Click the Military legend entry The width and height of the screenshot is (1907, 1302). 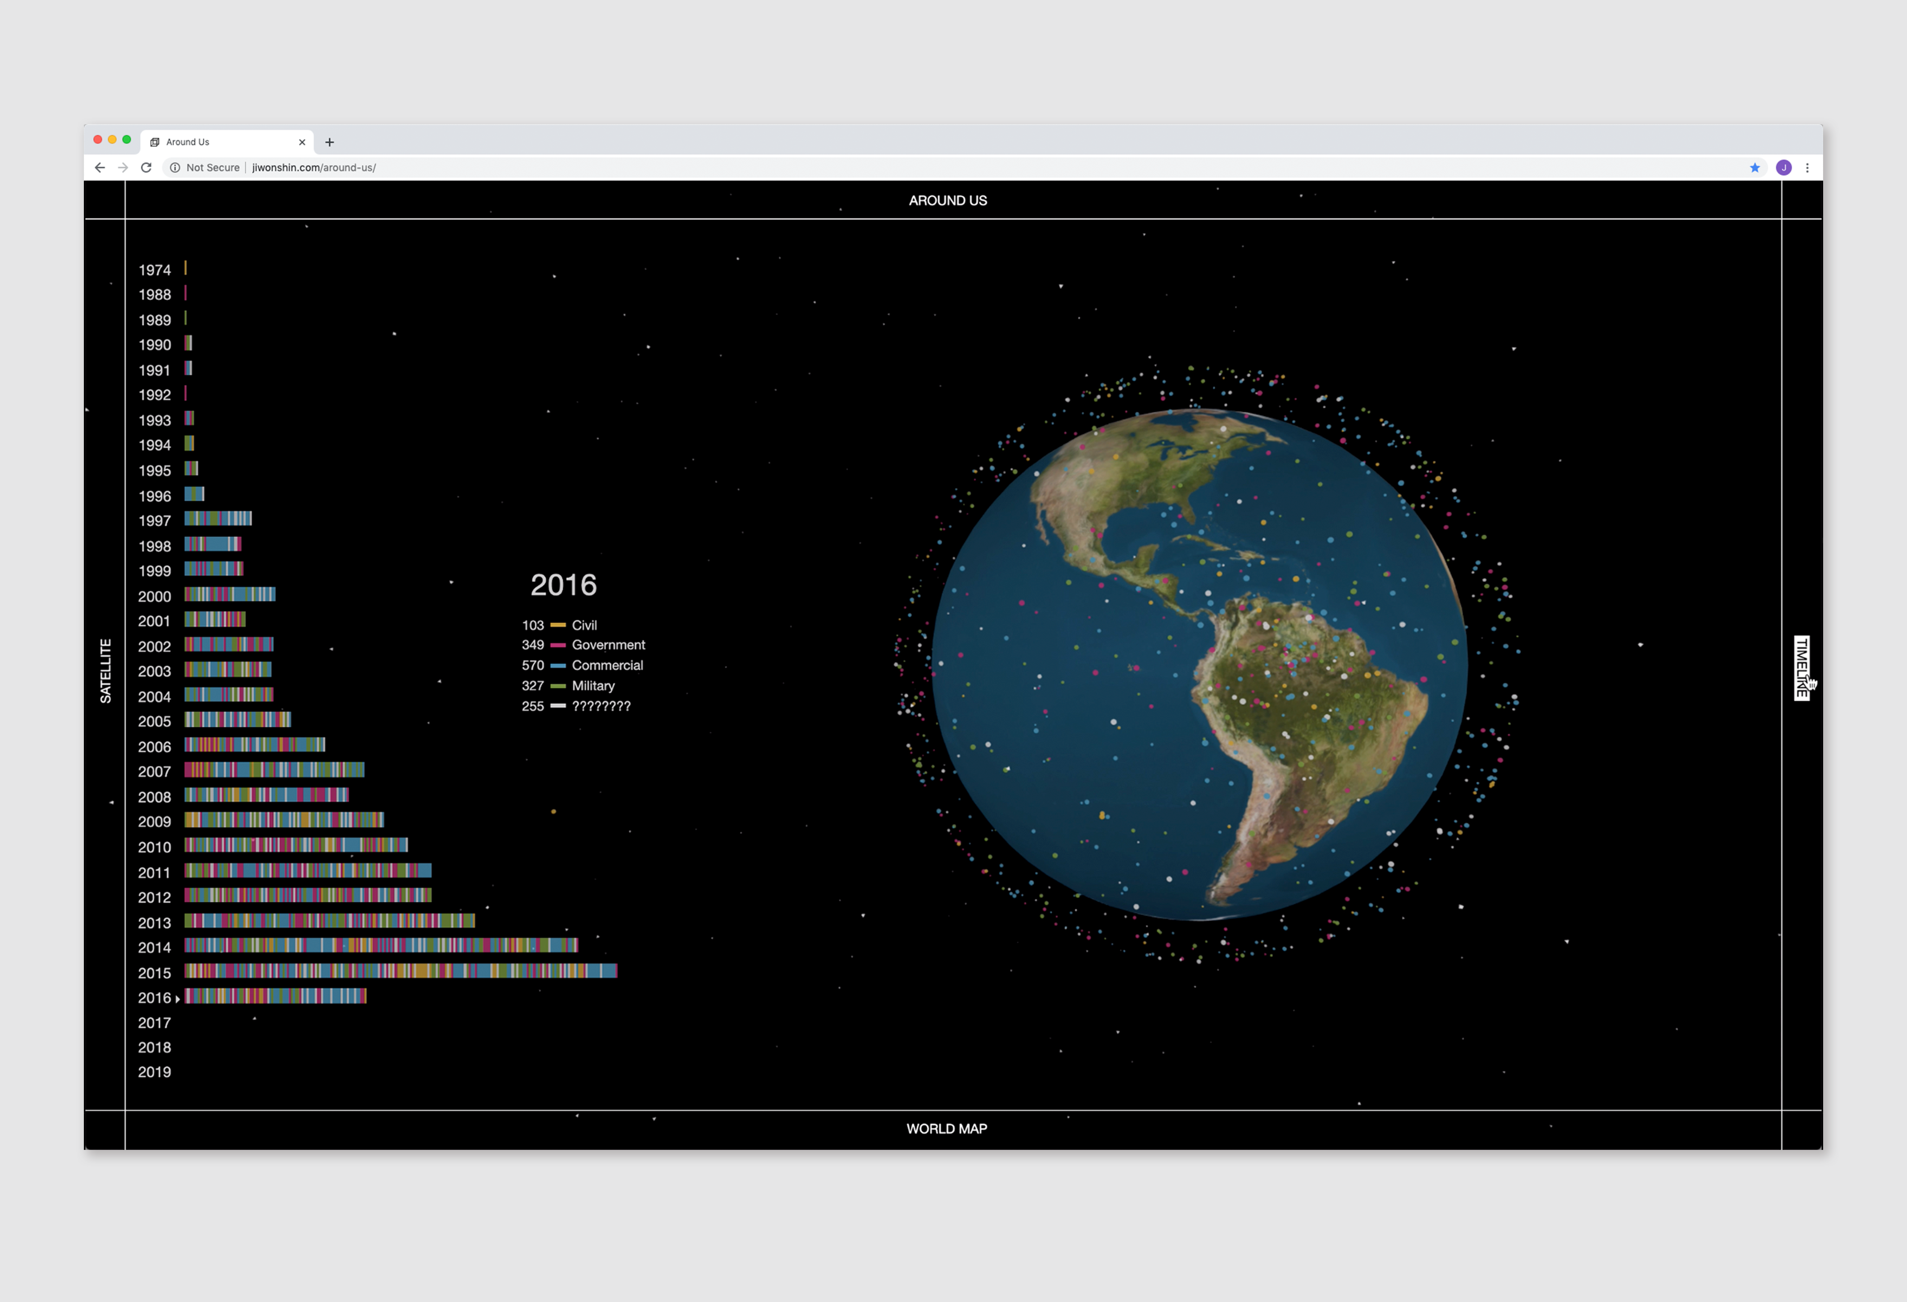coord(592,686)
